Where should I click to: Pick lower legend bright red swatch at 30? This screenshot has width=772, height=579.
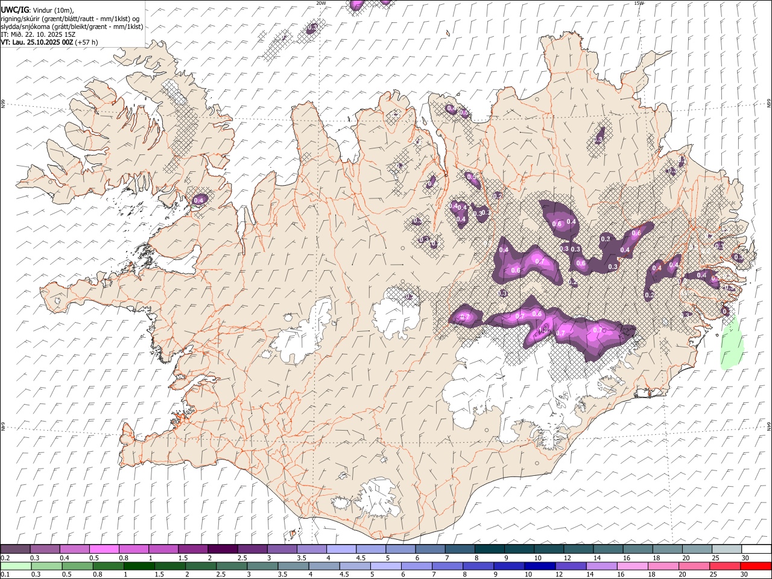pyautogui.click(x=757, y=566)
